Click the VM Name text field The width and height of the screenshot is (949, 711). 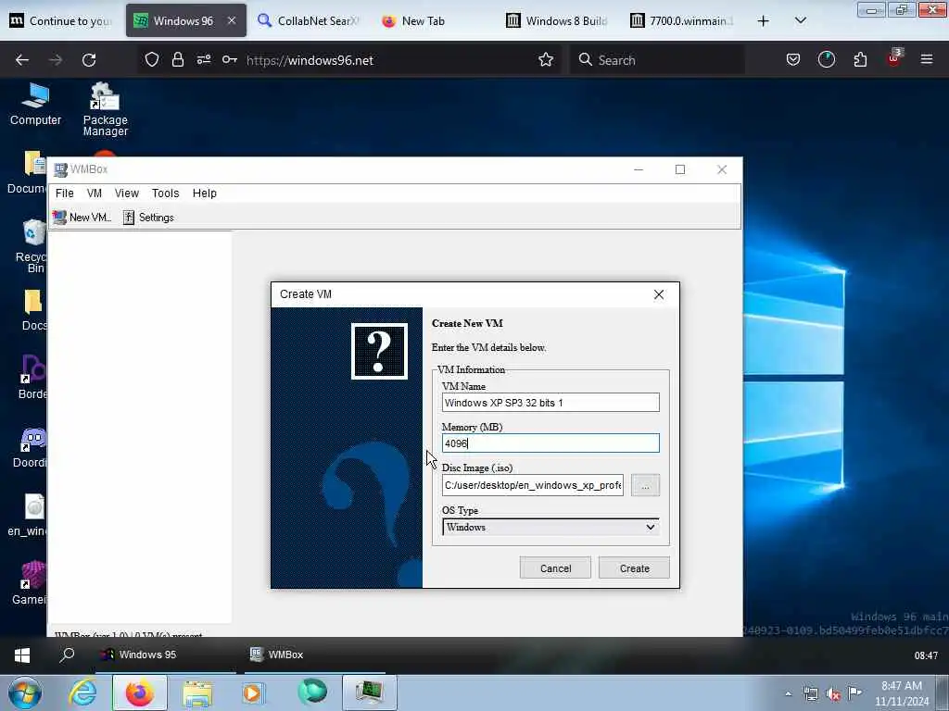coord(550,403)
